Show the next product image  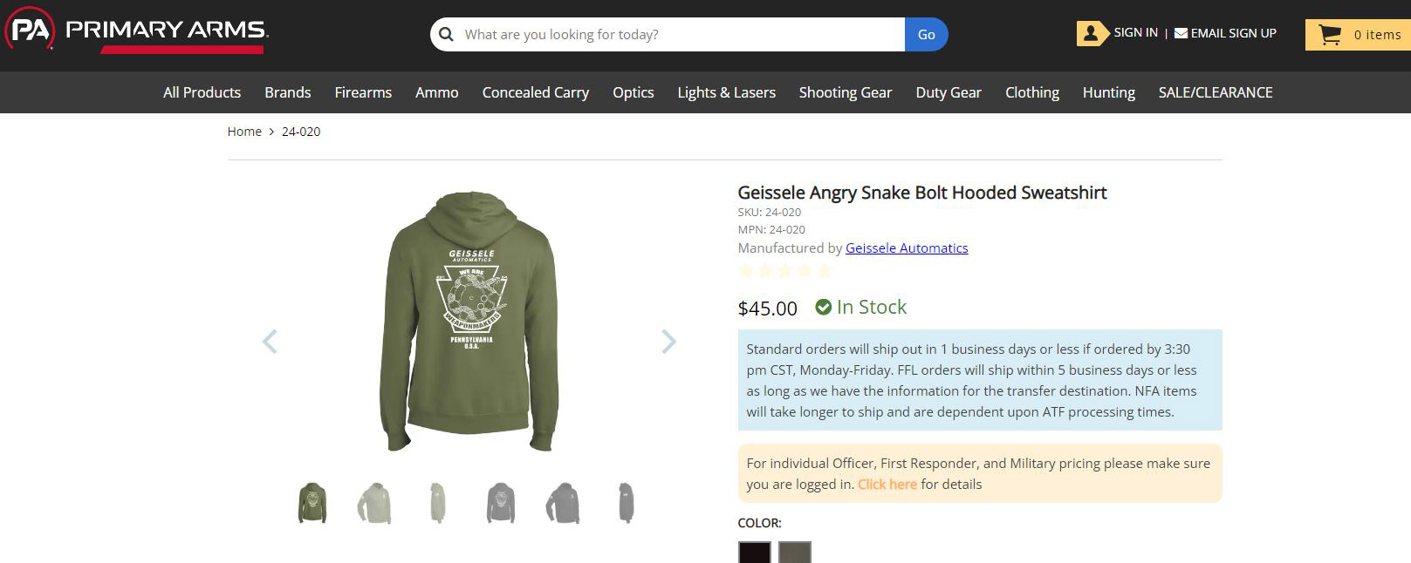click(x=668, y=342)
